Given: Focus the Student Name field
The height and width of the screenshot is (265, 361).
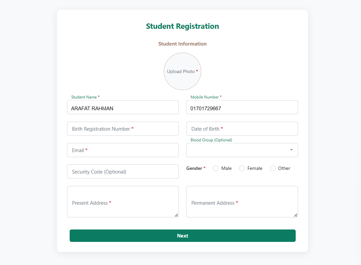Looking at the screenshot, I should coord(123,107).
